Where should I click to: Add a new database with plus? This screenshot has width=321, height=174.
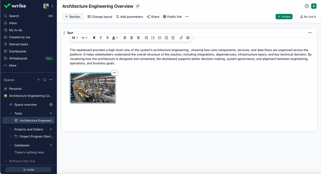click(x=51, y=145)
